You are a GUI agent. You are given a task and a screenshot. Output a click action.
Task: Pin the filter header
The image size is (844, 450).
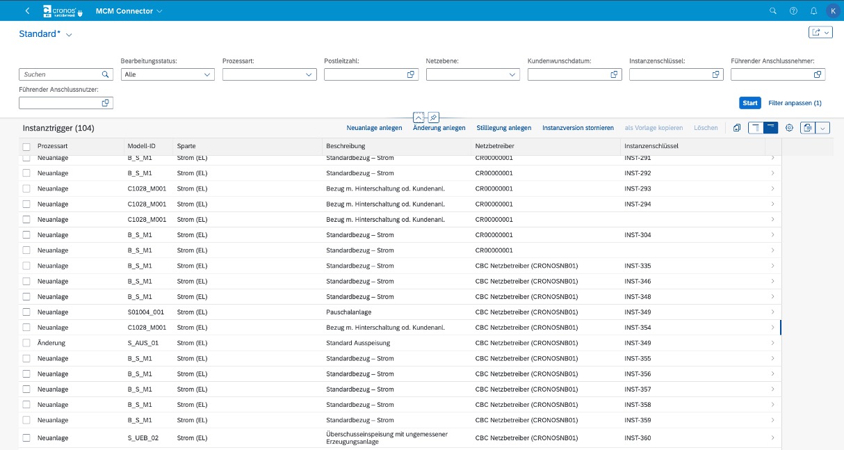tap(433, 118)
